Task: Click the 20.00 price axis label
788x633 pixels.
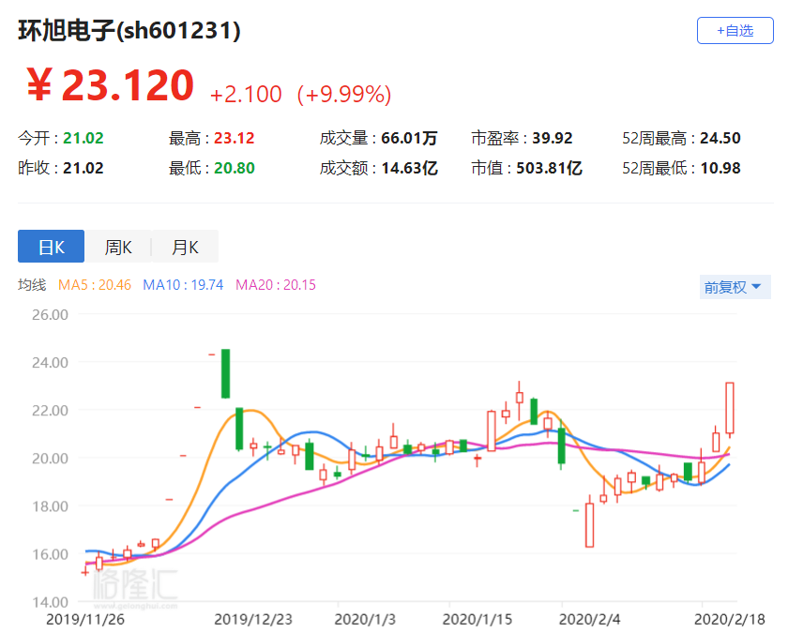Action: [50, 459]
